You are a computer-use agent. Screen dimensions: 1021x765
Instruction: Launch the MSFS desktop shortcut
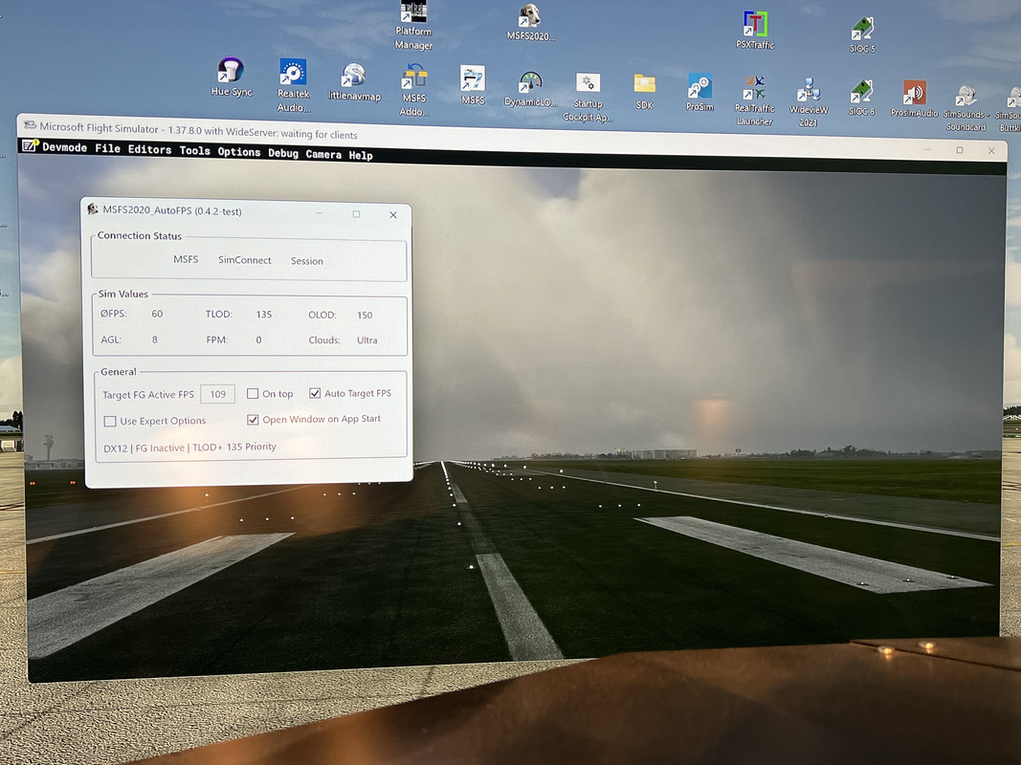(x=473, y=85)
